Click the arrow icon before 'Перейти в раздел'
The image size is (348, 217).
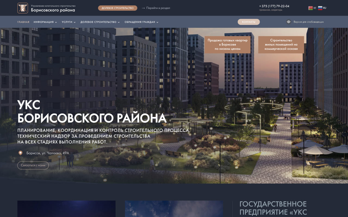point(143,8)
